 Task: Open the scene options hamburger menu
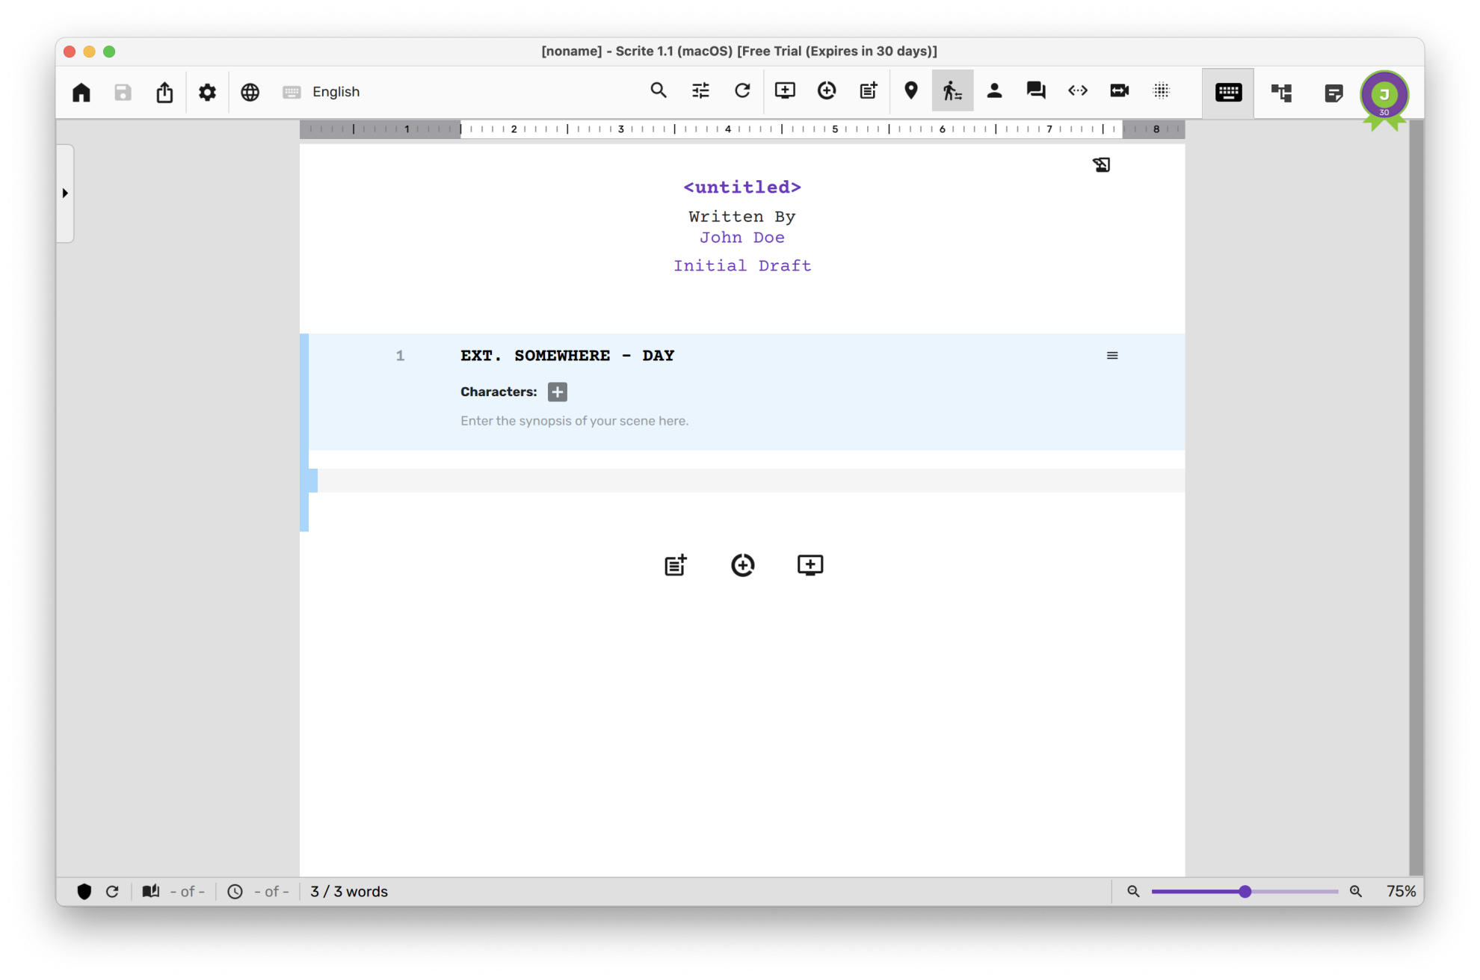[1112, 355]
